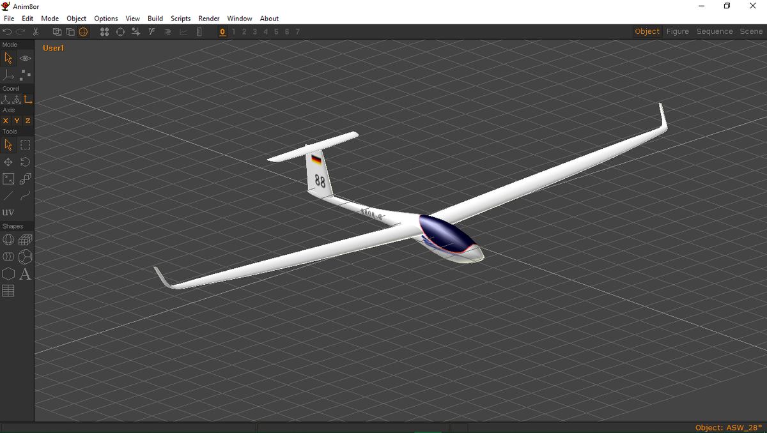Select layer 1 in toolbar
The image size is (767, 433).
click(233, 32)
